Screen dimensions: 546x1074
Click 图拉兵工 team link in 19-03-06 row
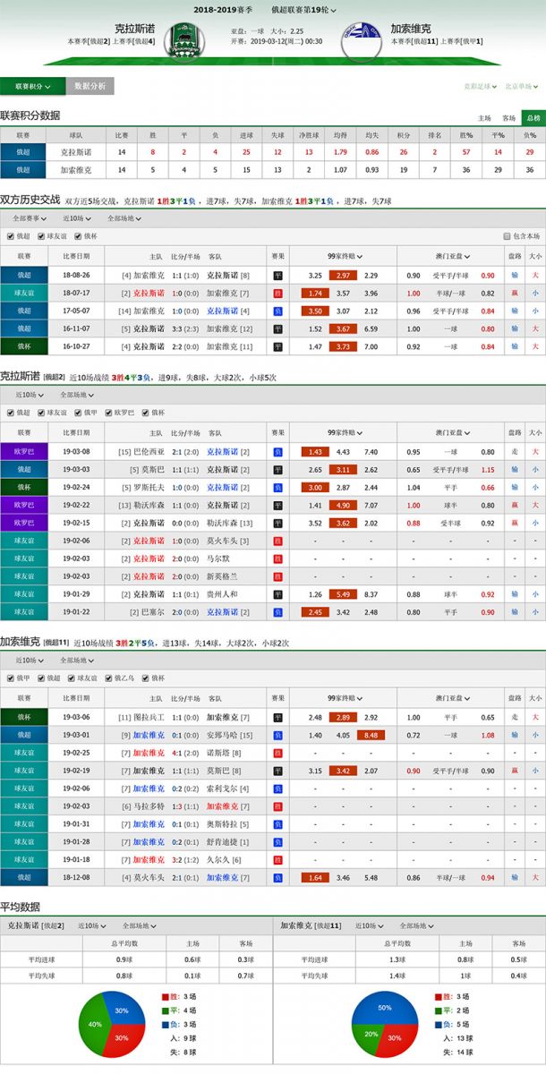[148, 717]
